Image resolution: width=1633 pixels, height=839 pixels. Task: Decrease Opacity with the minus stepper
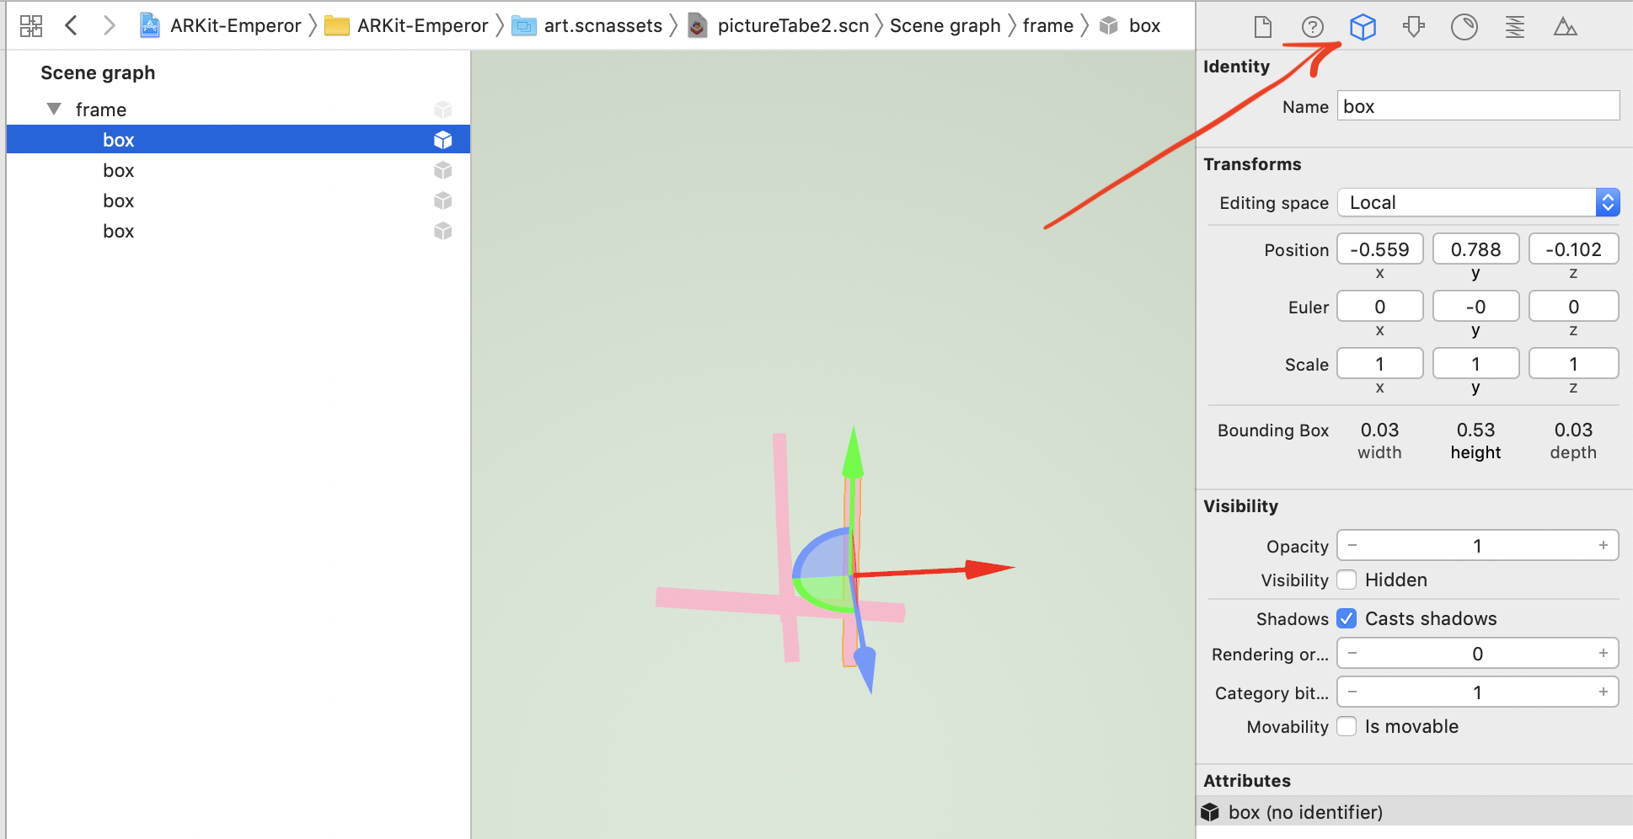coord(1352,546)
